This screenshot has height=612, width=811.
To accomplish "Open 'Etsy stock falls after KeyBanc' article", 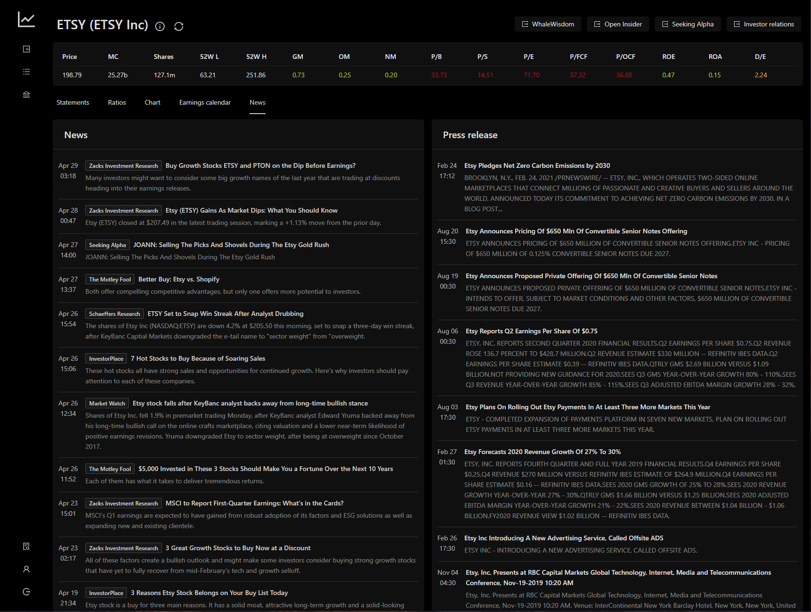I will coord(251,403).
